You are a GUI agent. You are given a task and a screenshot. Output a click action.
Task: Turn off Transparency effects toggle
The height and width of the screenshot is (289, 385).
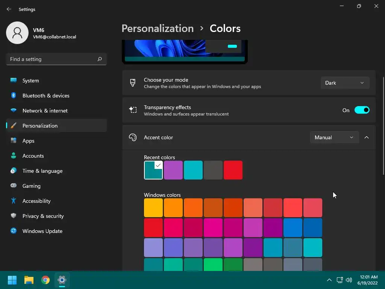tap(362, 110)
